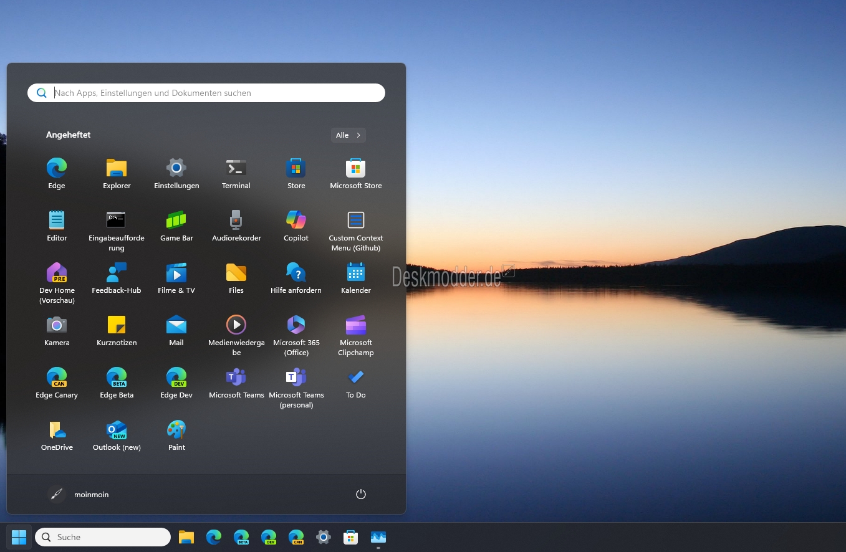Open Dev Home (Vorschau)
This screenshot has width=846, height=552.
57,283
